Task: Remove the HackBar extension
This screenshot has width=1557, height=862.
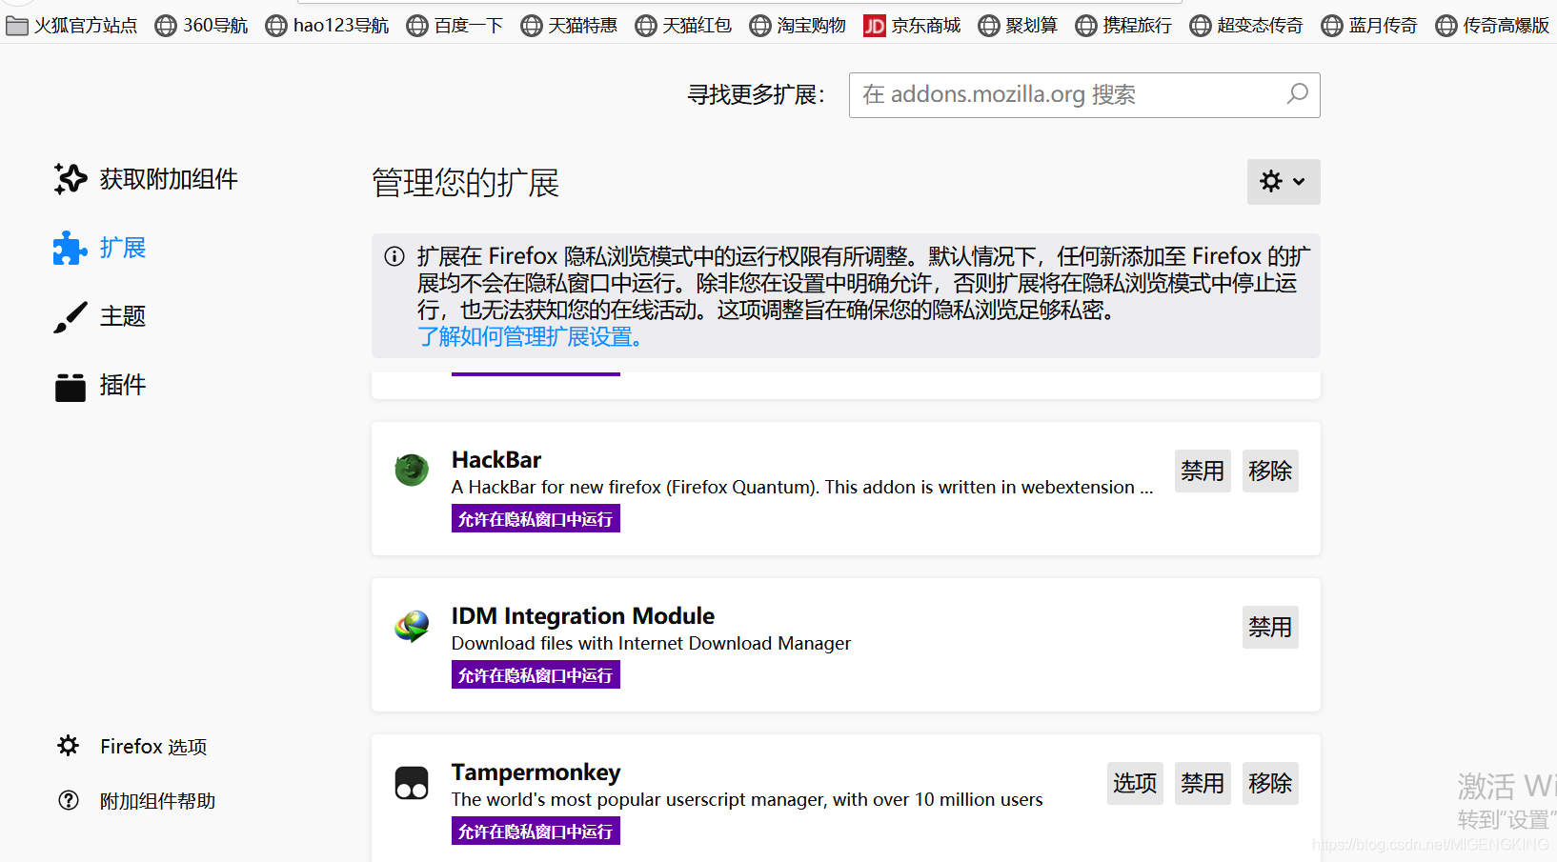Action: 1270,471
